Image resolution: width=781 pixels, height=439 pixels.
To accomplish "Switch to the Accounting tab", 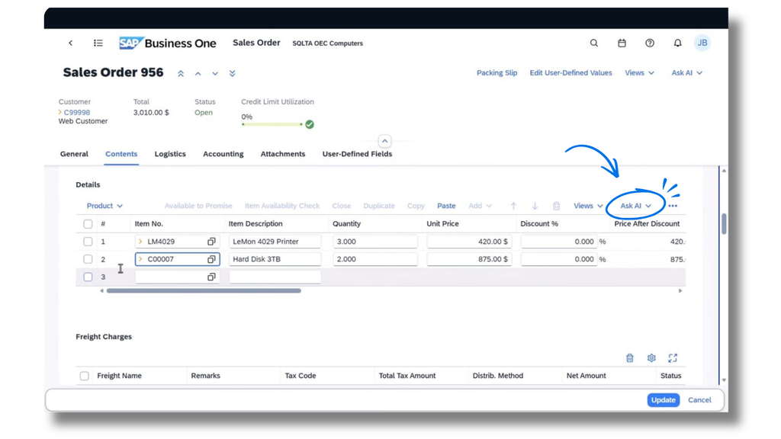I will click(x=223, y=154).
